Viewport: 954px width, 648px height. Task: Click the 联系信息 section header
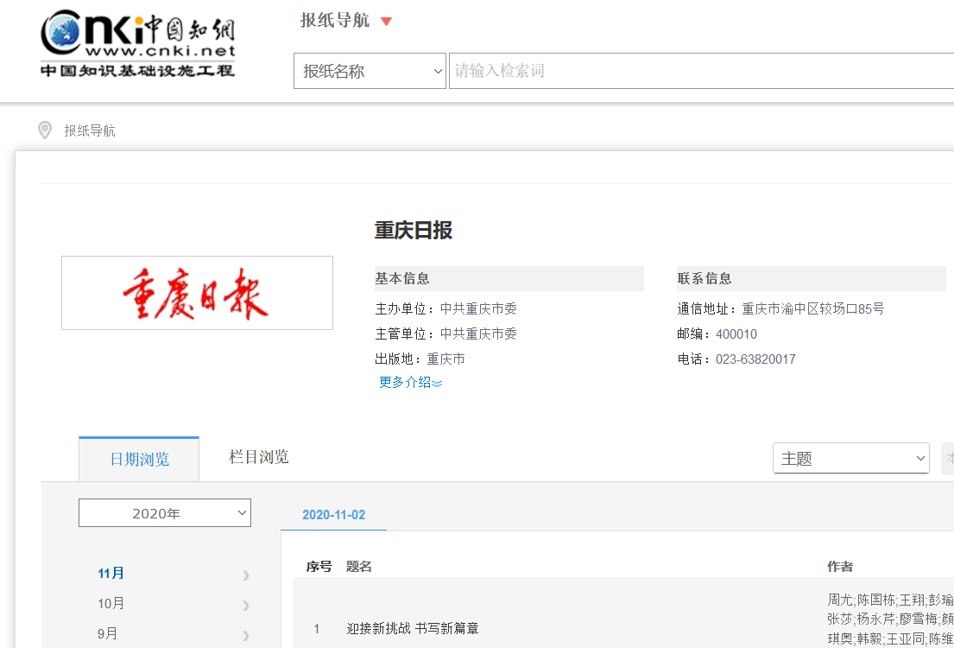point(812,279)
